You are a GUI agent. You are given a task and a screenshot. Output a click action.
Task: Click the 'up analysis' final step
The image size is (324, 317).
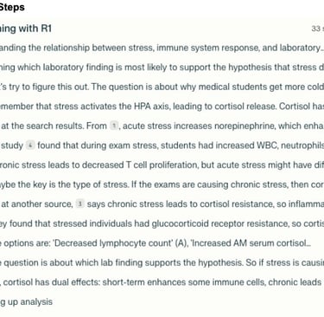27,302
